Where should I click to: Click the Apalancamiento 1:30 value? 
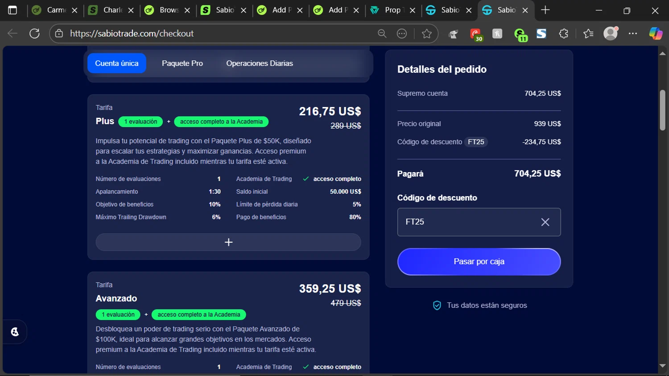pyautogui.click(x=215, y=192)
